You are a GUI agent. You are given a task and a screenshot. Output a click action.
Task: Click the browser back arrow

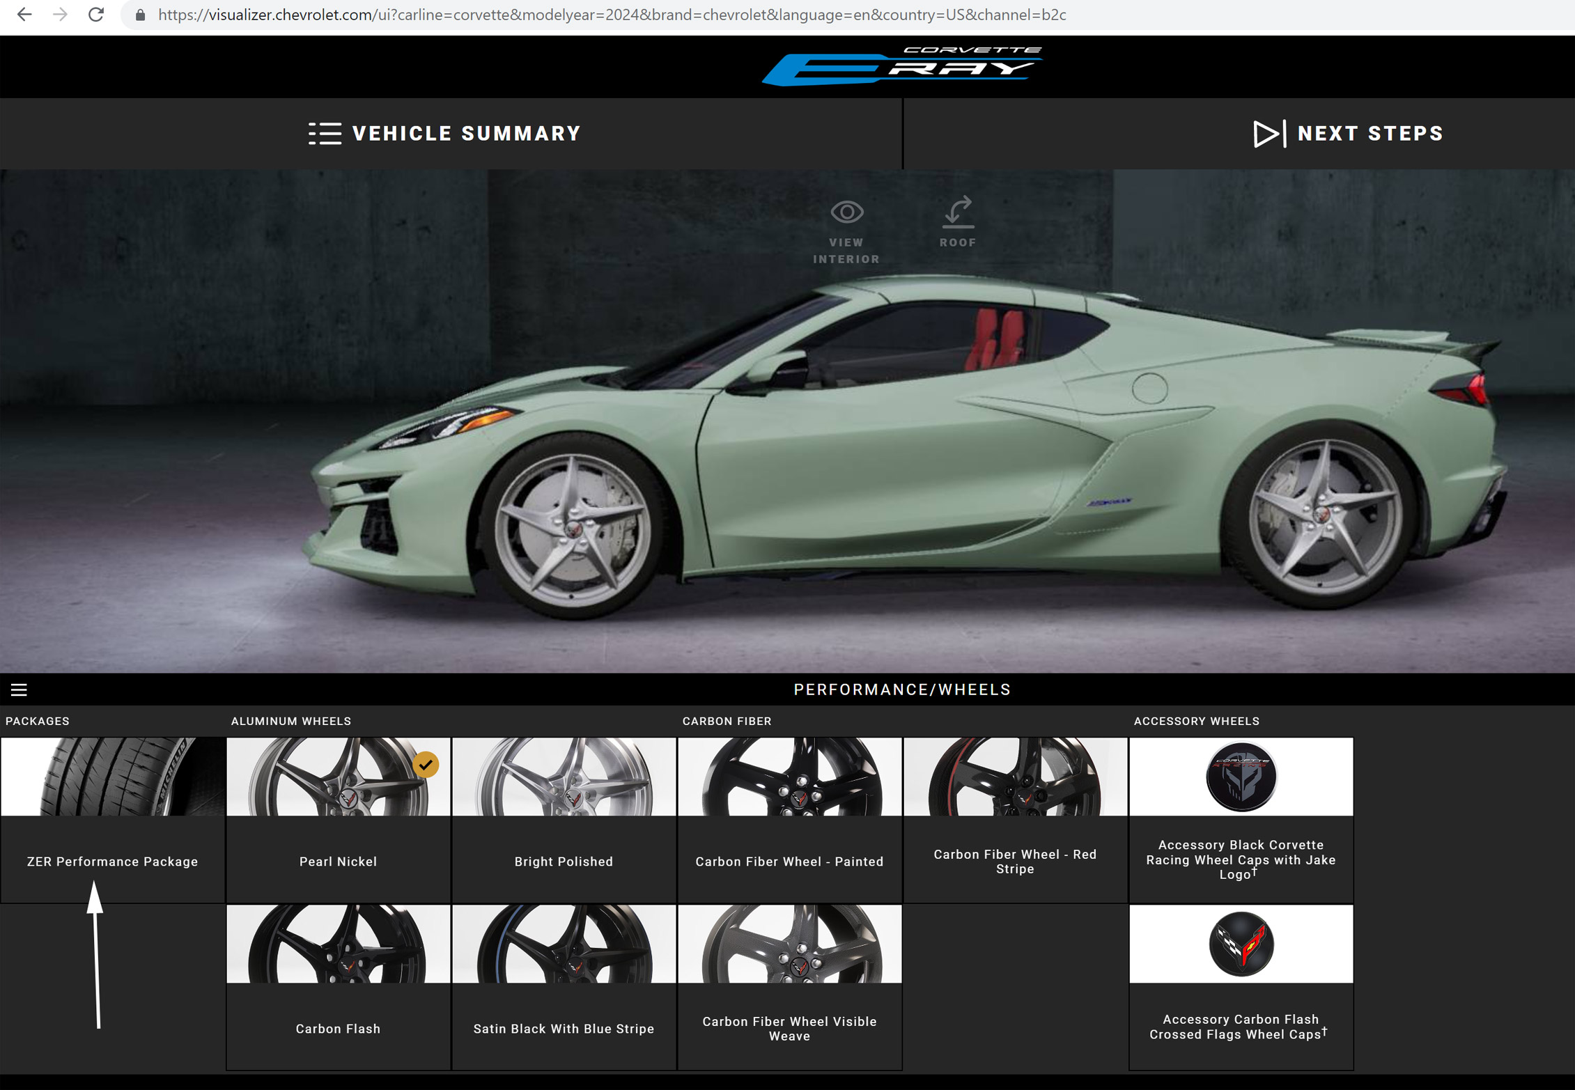(24, 15)
